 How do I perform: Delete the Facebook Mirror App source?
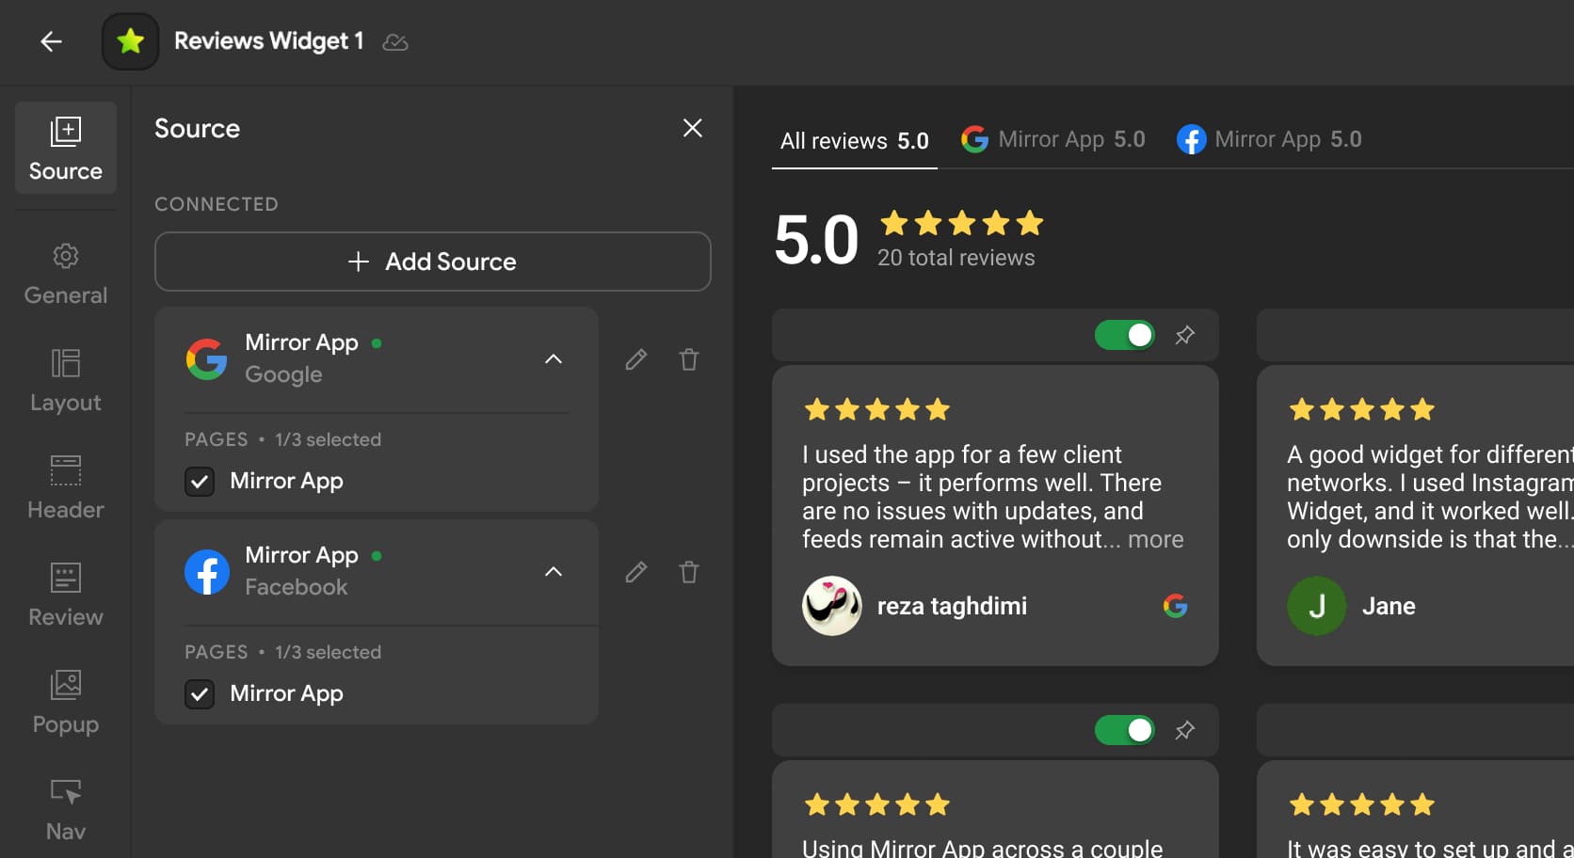[x=689, y=572]
